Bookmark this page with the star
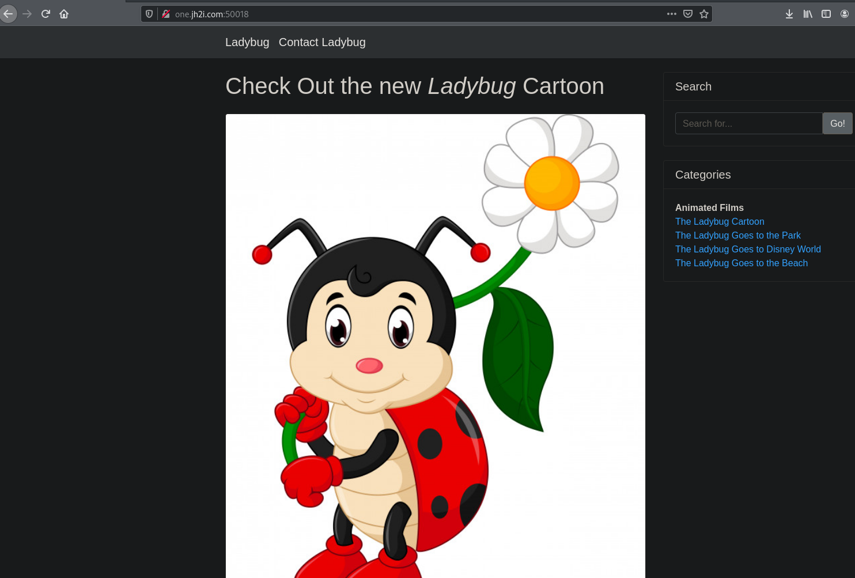This screenshot has width=855, height=578. (703, 14)
